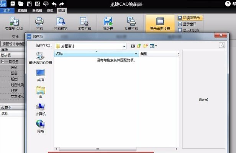
Task: Open 打印预览 print preview
Action: click(61, 24)
